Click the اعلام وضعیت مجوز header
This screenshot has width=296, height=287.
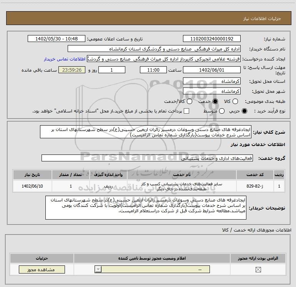(152, 258)
